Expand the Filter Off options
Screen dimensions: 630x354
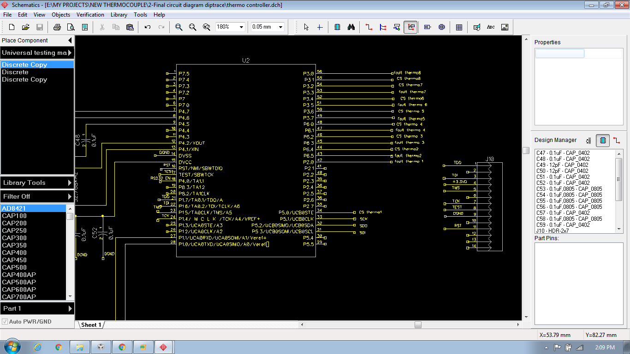37,196
